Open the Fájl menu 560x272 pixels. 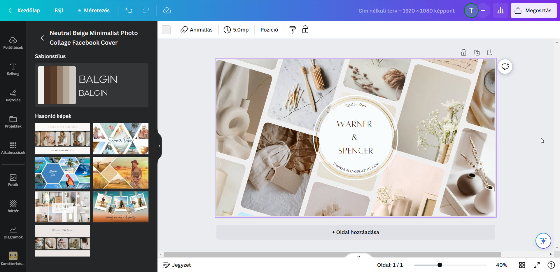tap(59, 10)
